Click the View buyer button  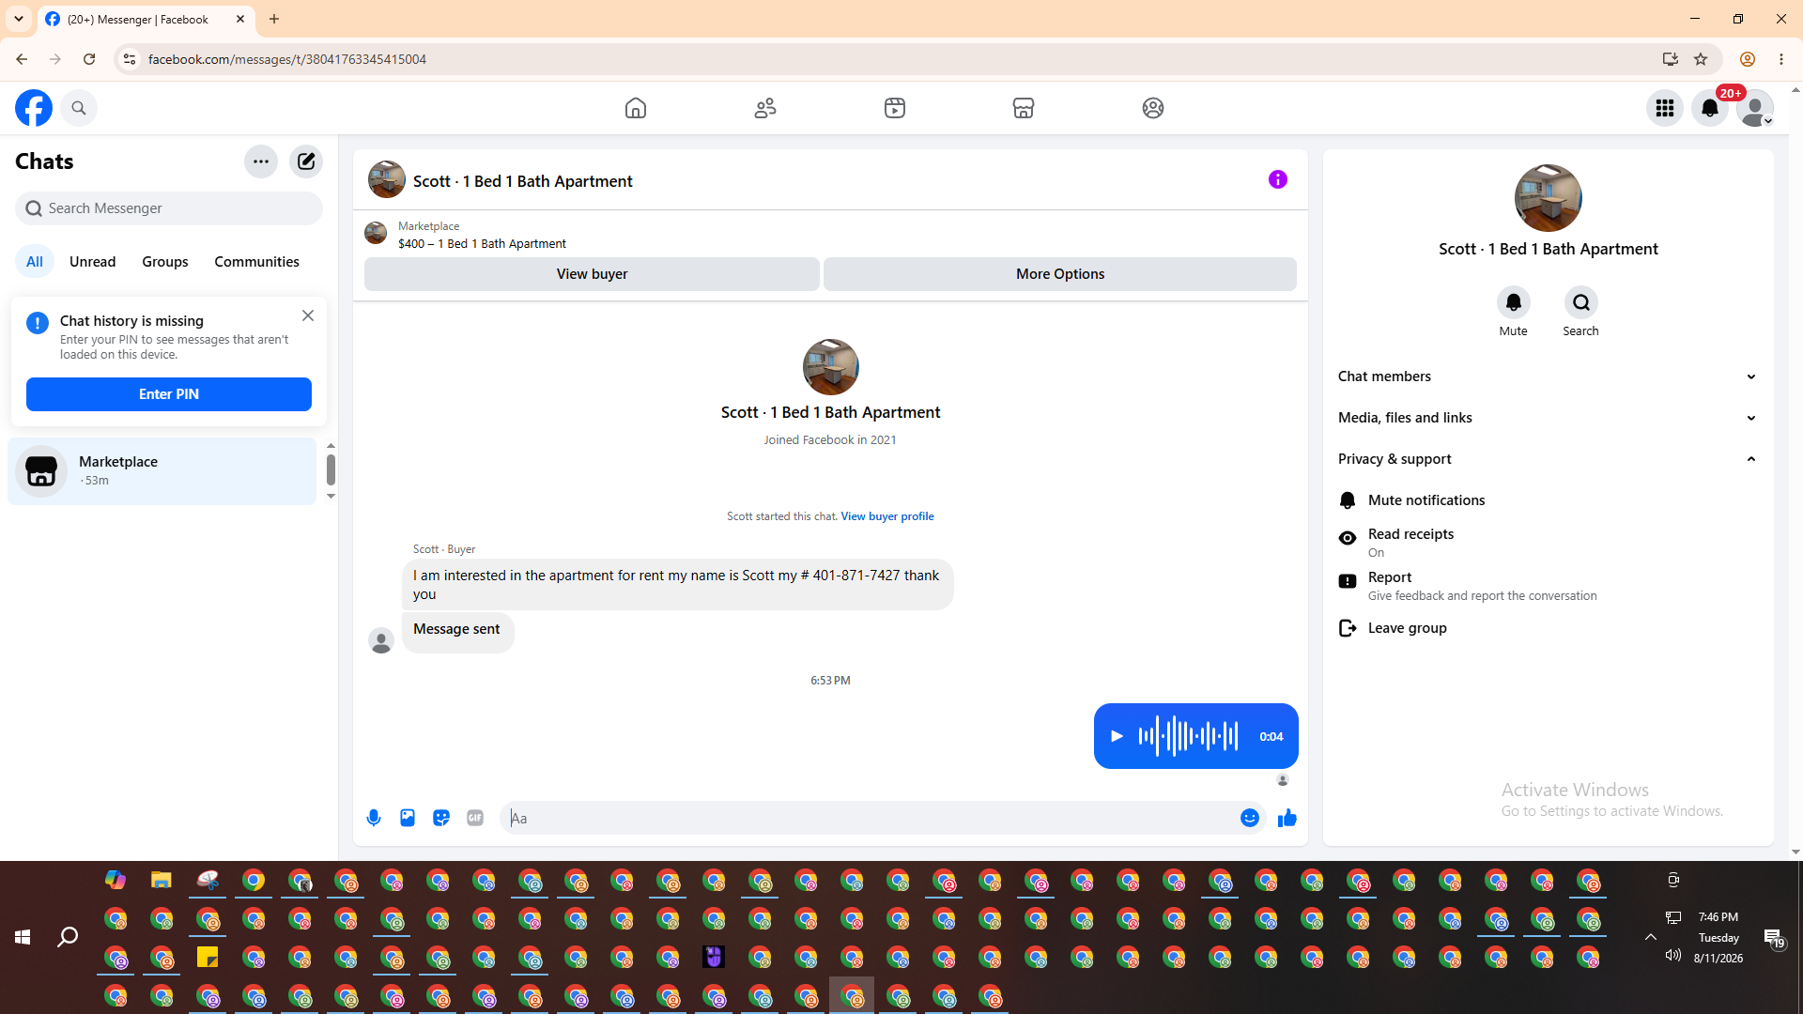click(592, 274)
